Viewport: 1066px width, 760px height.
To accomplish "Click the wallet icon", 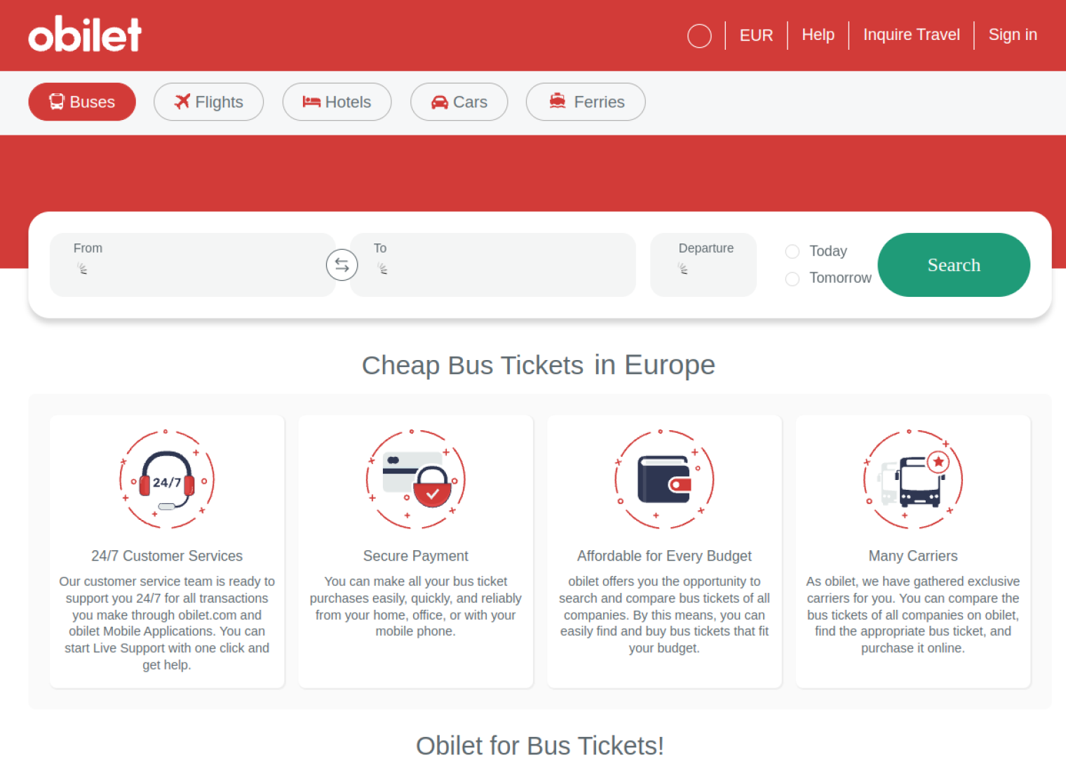I will point(664,480).
